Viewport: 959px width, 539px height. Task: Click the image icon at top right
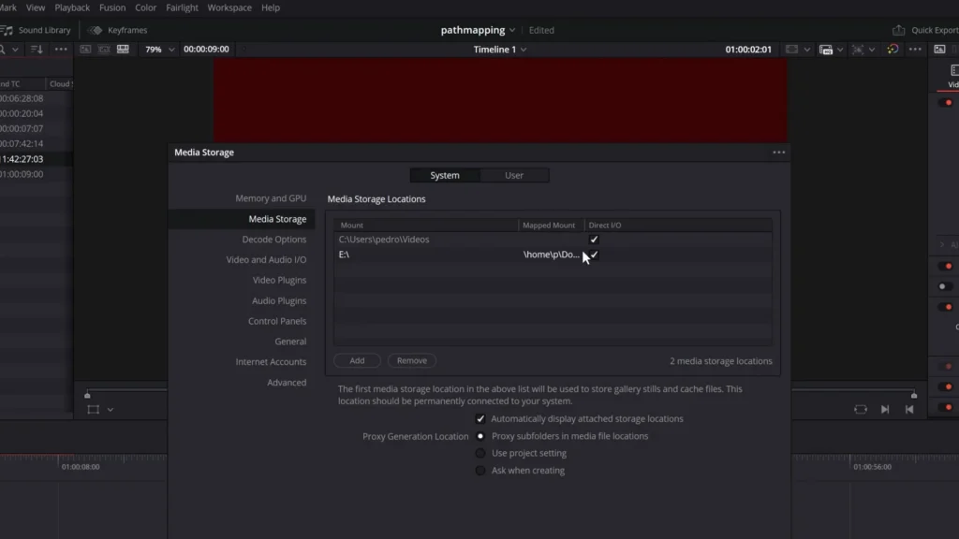[x=939, y=50]
